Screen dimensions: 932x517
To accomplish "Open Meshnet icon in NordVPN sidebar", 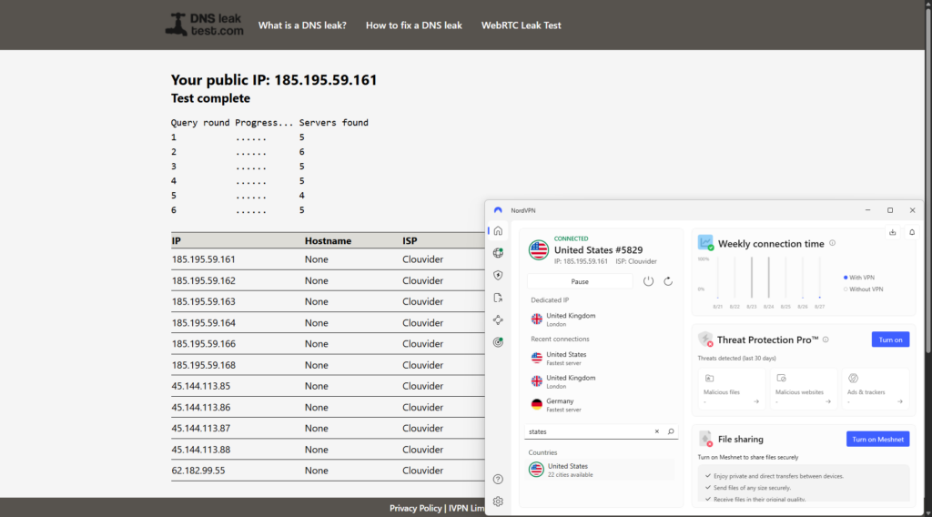I will (x=498, y=319).
